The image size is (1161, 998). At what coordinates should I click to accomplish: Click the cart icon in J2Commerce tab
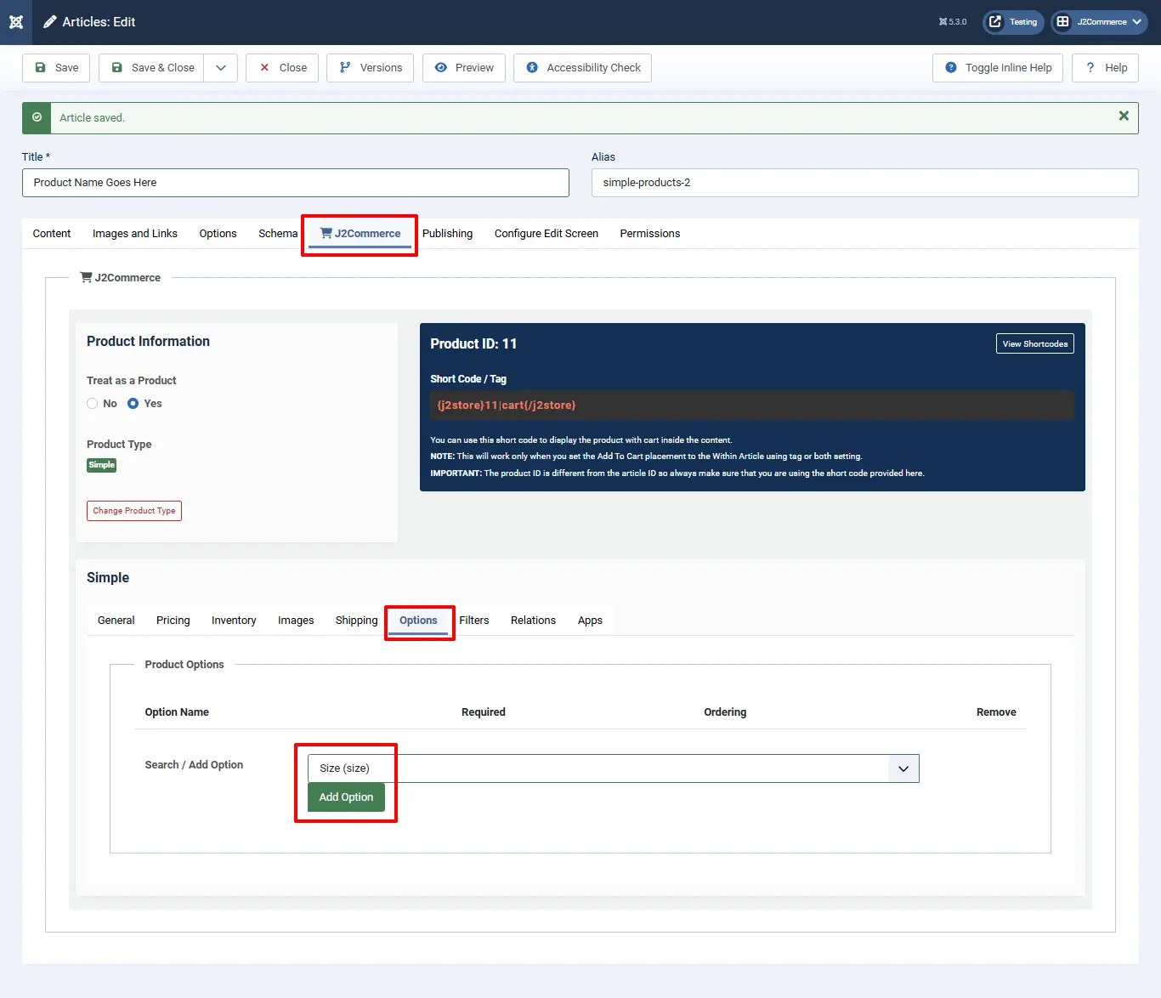[326, 233]
